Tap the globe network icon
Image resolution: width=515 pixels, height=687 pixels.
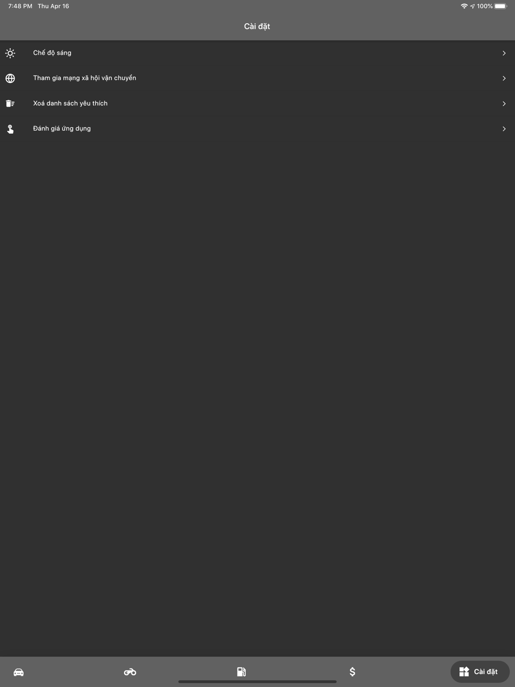(10, 78)
